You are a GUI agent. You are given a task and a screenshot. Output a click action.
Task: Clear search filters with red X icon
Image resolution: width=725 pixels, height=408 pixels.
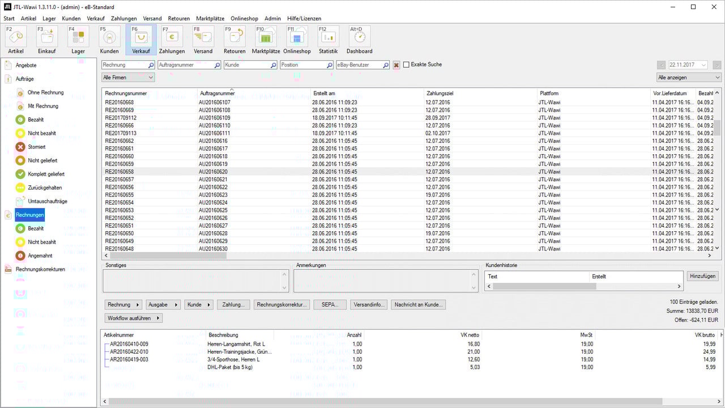point(396,65)
